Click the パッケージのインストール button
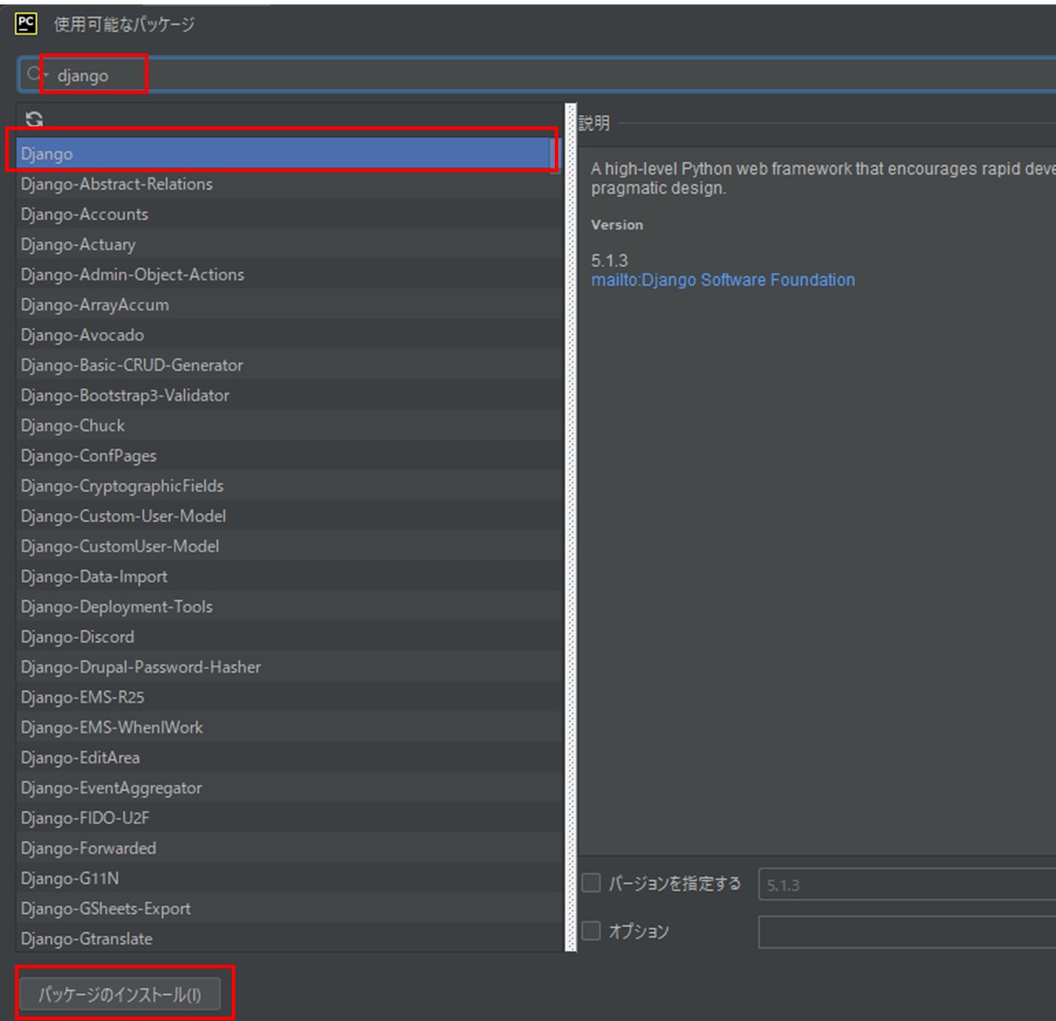Screen dimensions: 1056x1021 (119, 995)
